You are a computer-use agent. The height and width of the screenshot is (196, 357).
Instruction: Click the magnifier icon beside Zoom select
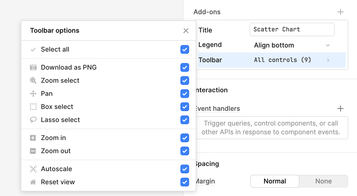tap(33, 81)
